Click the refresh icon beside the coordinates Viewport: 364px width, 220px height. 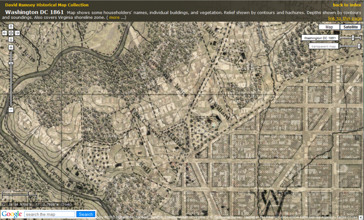tap(4, 205)
